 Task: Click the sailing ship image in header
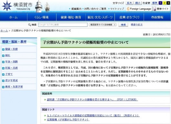click(x=47, y=7)
